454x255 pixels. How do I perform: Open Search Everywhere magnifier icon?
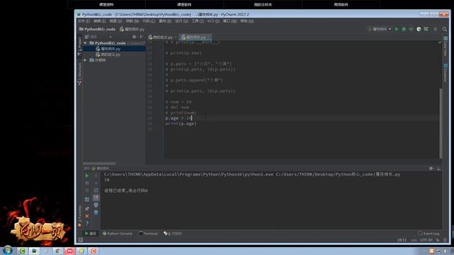pos(445,29)
